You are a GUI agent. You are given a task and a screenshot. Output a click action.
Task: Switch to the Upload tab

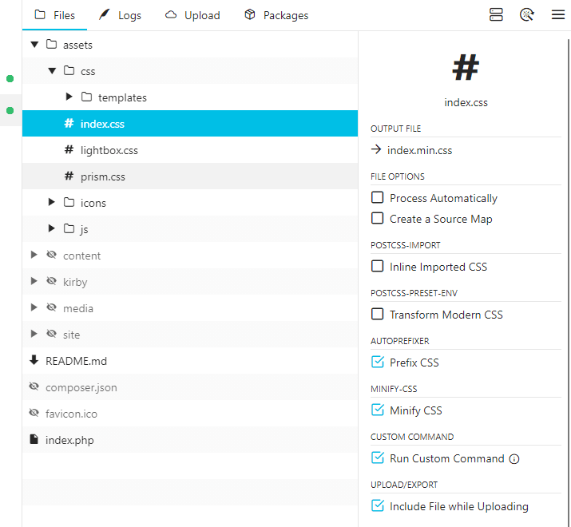[x=192, y=15]
